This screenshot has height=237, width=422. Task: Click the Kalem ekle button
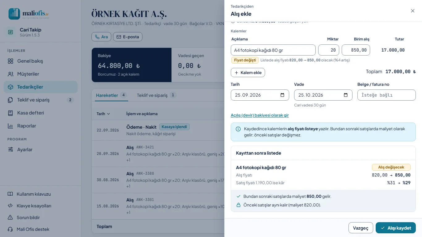pyautogui.click(x=248, y=73)
